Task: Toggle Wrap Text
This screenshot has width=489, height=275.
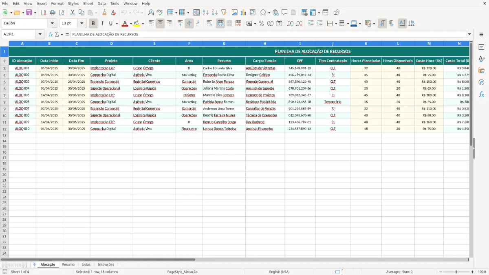Action: [x=209, y=24]
